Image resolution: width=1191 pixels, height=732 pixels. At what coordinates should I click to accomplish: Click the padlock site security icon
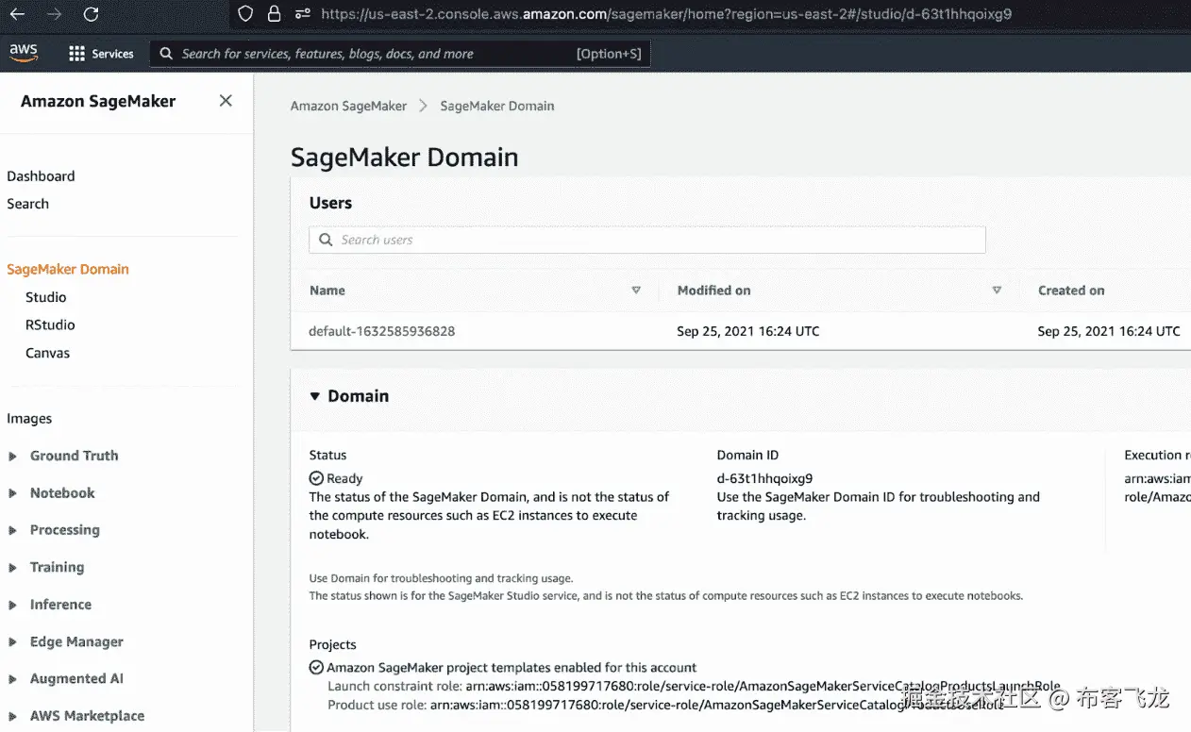click(274, 14)
